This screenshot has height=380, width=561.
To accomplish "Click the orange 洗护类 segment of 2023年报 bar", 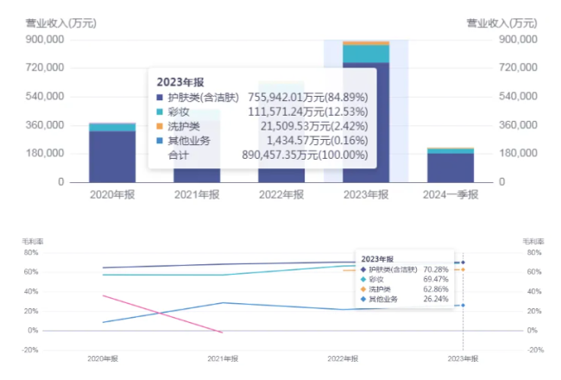I will coord(366,43).
